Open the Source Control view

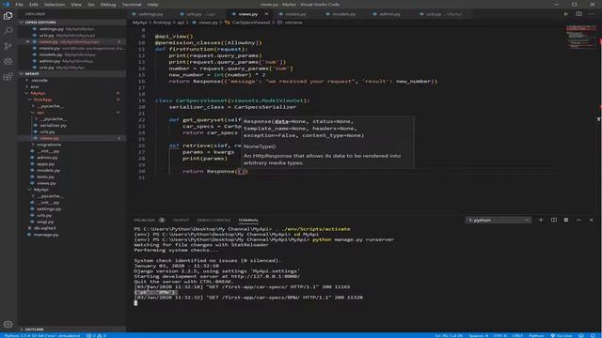point(8,46)
